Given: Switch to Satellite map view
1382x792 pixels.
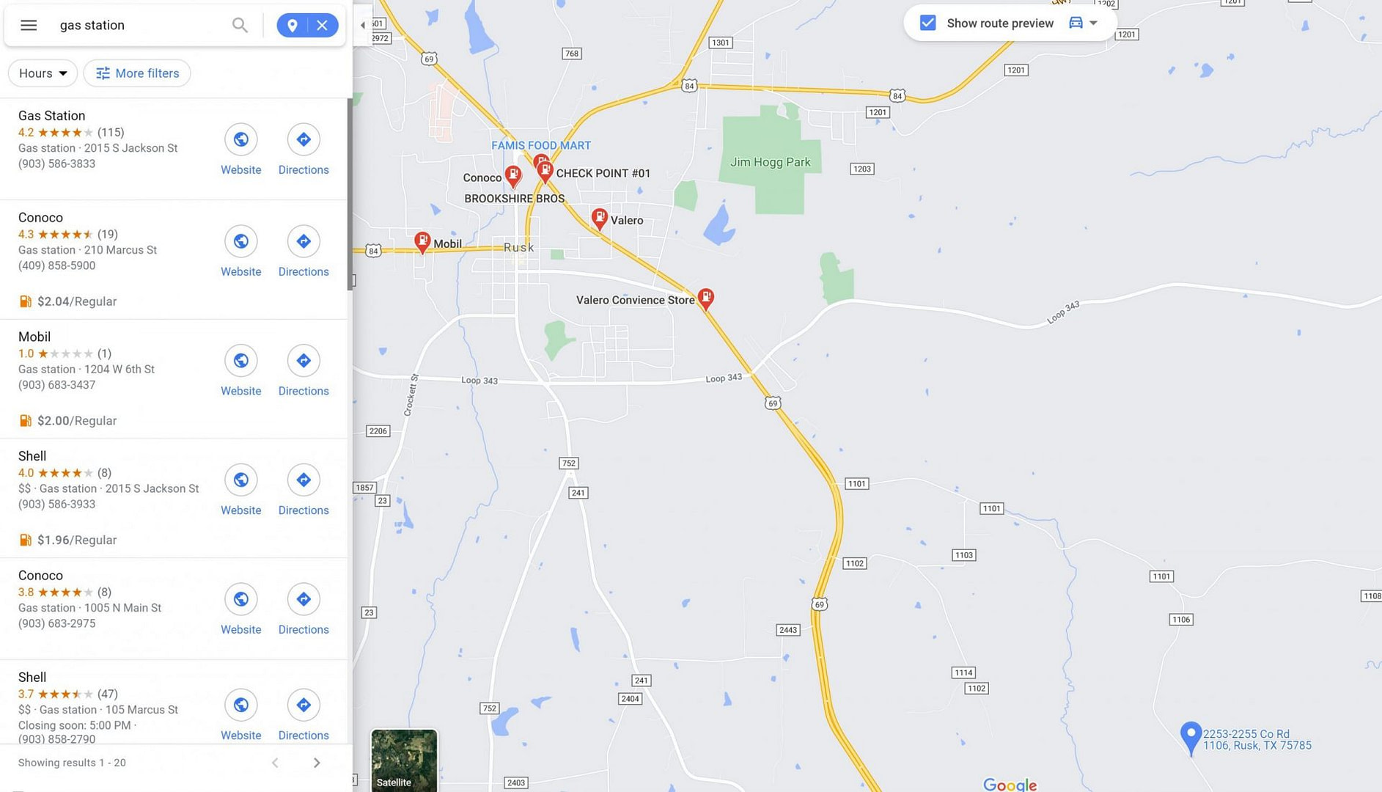Looking at the screenshot, I should pos(404,760).
